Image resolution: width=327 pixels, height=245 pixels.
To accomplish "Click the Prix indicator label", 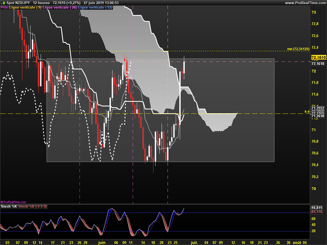I will pos(4,8).
